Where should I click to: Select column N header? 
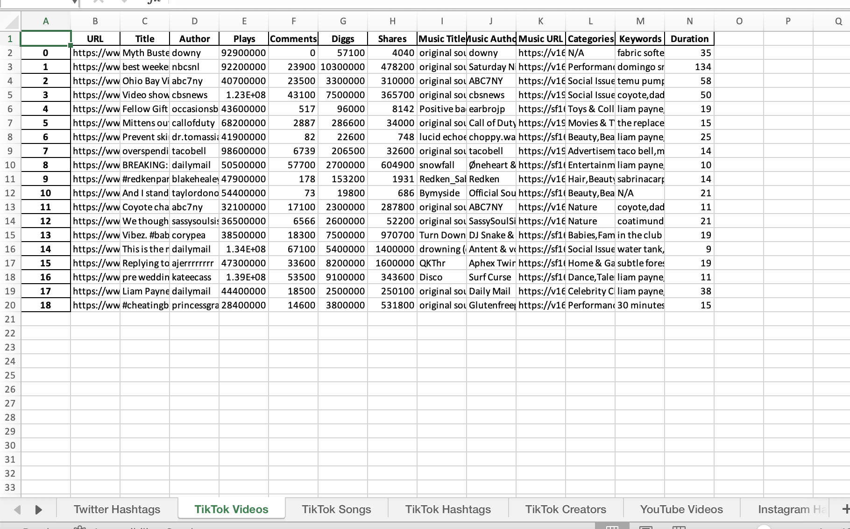pos(689,21)
